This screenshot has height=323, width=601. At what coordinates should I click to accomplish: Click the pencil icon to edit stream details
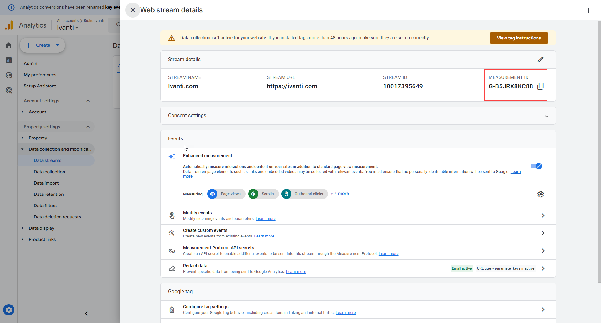pyautogui.click(x=541, y=60)
